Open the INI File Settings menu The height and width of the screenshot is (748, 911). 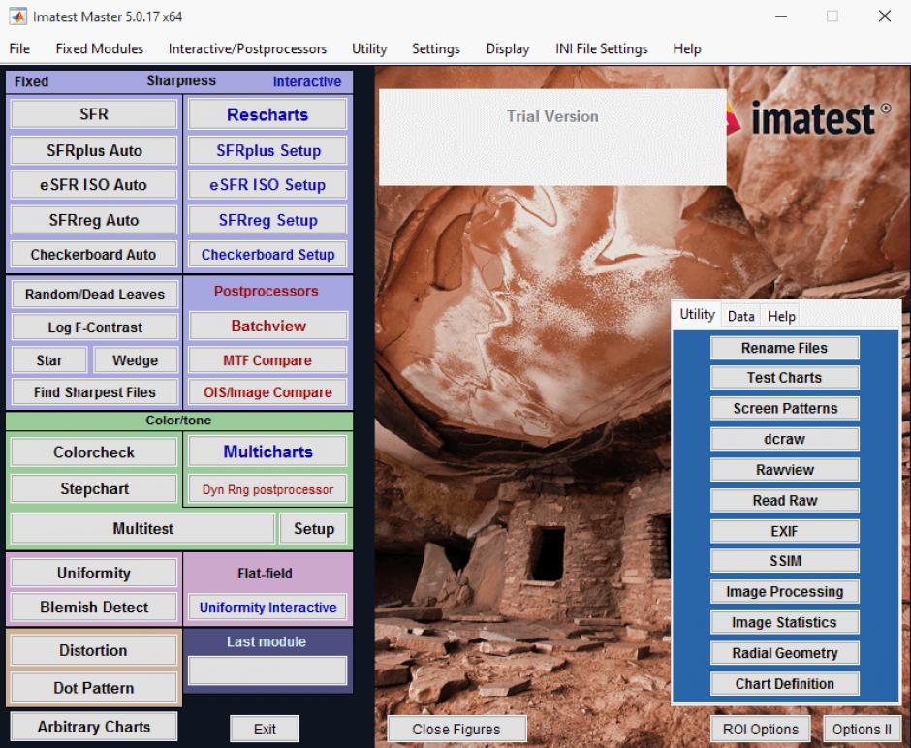tap(601, 48)
